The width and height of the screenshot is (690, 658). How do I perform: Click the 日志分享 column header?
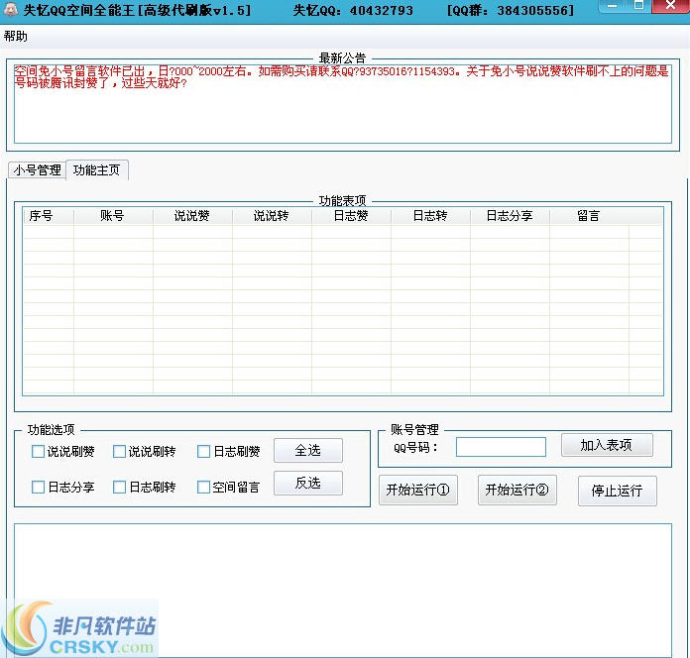(510, 216)
